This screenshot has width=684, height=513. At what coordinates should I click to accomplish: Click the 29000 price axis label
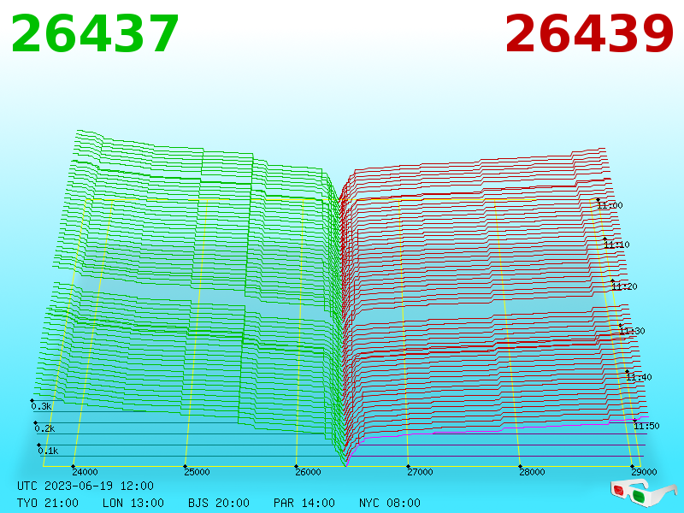pyautogui.click(x=644, y=472)
